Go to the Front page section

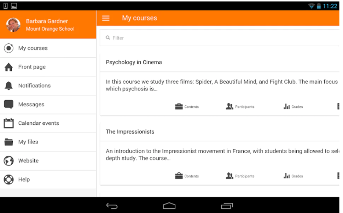pos(32,67)
